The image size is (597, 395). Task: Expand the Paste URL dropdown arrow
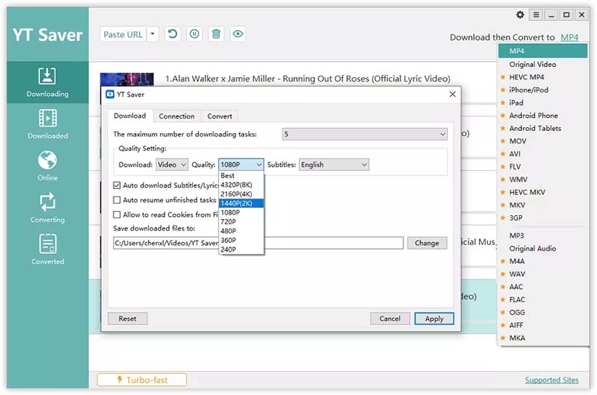click(153, 34)
